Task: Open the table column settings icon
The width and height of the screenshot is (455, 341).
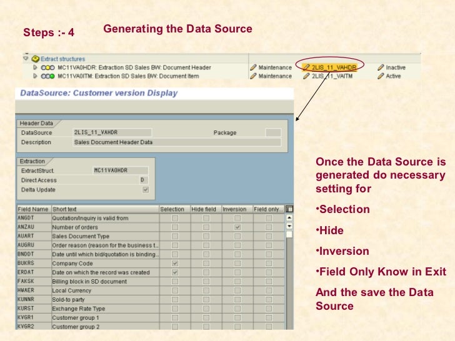Action: (x=289, y=209)
